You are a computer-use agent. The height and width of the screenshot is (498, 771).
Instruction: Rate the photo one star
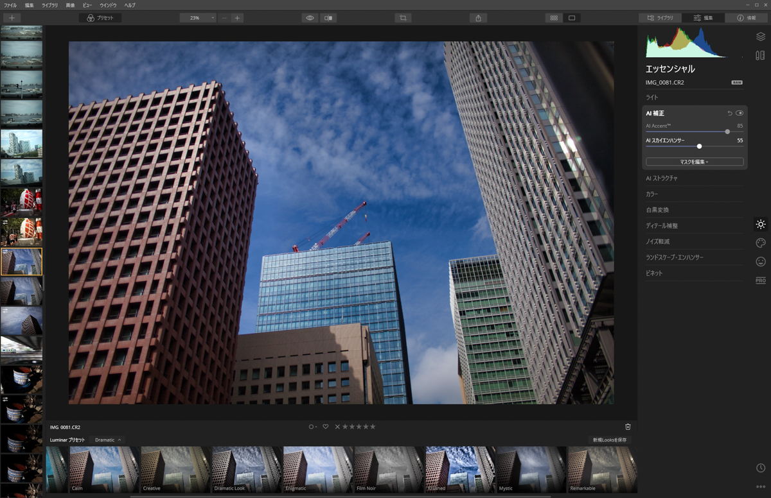click(x=345, y=427)
